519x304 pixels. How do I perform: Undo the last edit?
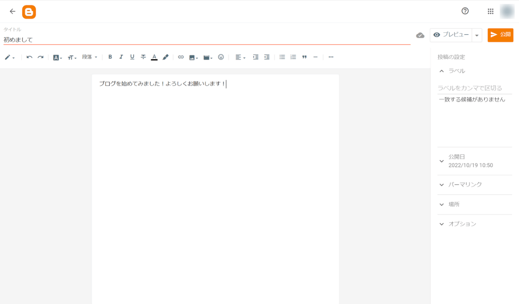pos(29,57)
